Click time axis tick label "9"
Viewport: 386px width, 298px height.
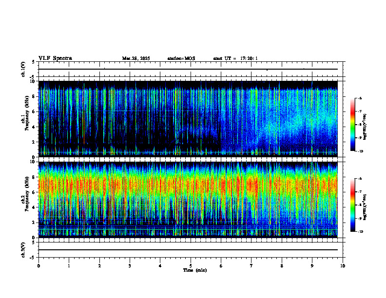click(312, 266)
